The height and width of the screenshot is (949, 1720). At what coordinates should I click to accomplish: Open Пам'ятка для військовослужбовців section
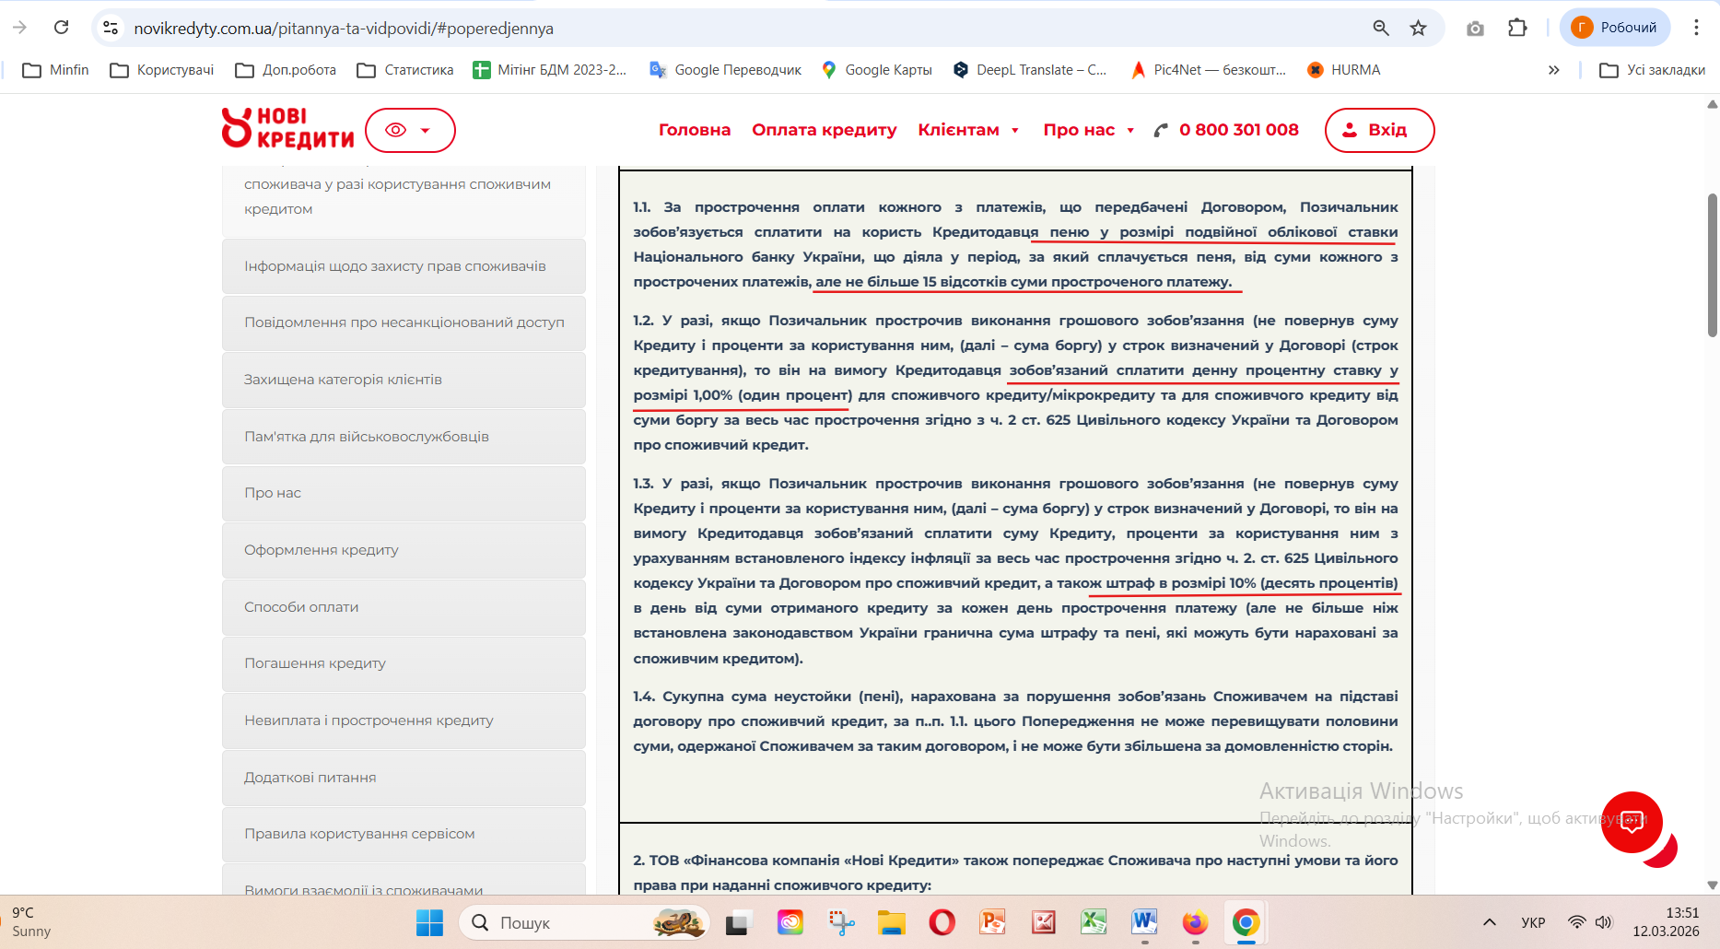point(404,437)
